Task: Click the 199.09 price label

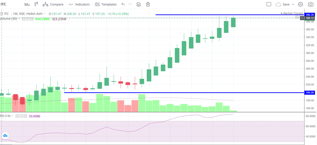Action: click(310, 92)
